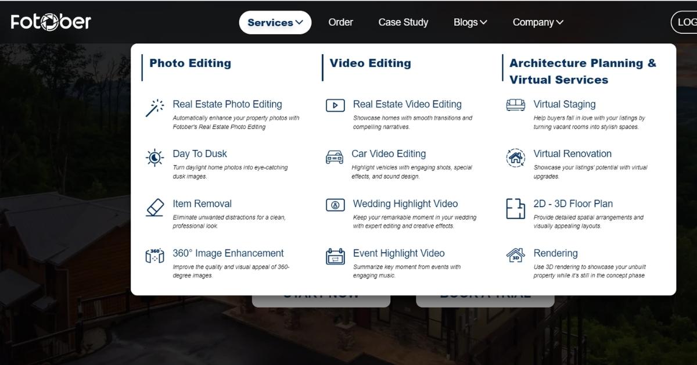The width and height of the screenshot is (697, 365).
Task: Click 'Summarize key moment from events' text
Action: 407,271
